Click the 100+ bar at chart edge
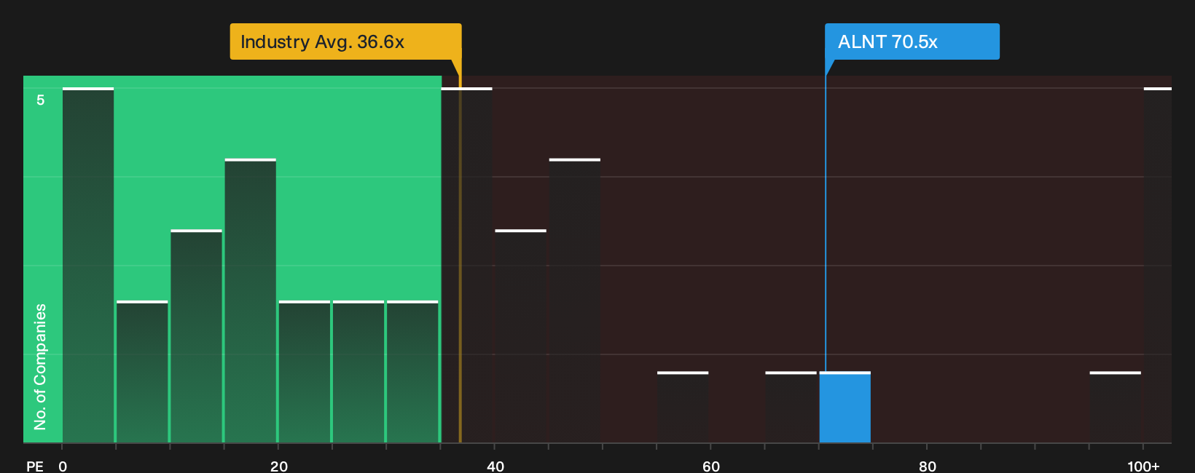Viewport: 1195px width, 473px height. point(1158,266)
